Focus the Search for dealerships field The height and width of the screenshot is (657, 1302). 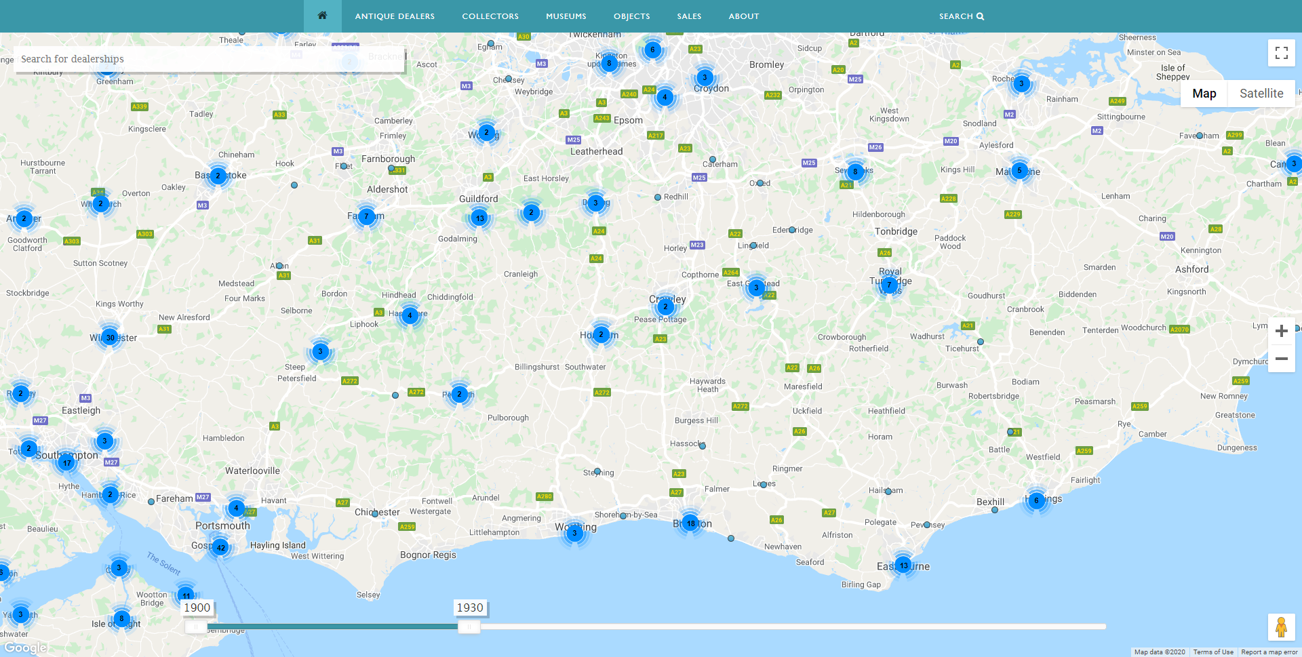coord(203,59)
